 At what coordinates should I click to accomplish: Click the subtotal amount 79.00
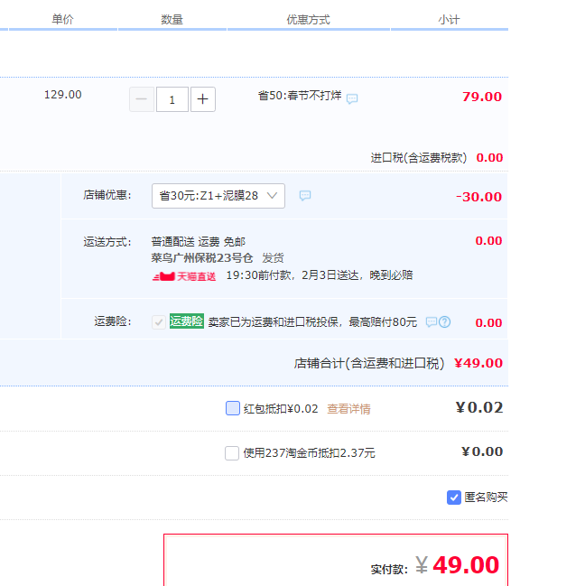pyautogui.click(x=482, y=97)
